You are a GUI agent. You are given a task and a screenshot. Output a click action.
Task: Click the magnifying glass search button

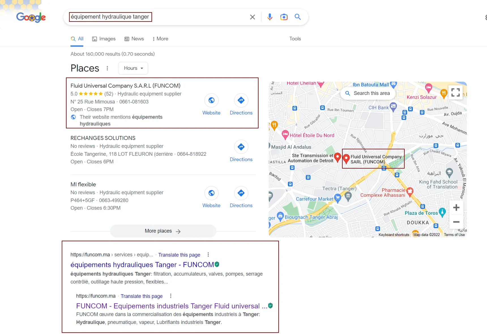298,17
